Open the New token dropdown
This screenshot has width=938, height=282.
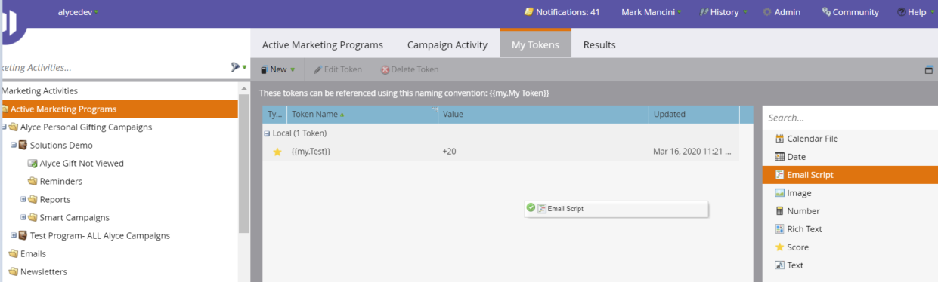tap(277, 69)
